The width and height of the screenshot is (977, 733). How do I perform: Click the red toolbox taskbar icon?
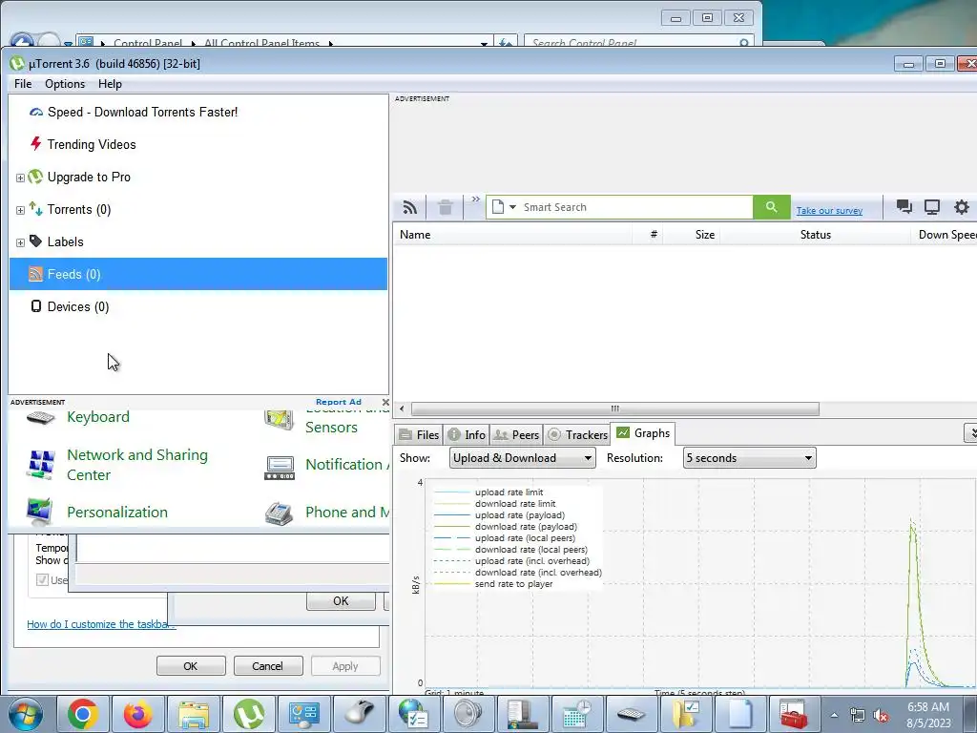(793, 714)
